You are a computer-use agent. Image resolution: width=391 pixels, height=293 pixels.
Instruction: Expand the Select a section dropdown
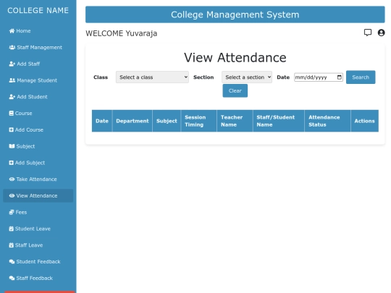tap(247, 77)
